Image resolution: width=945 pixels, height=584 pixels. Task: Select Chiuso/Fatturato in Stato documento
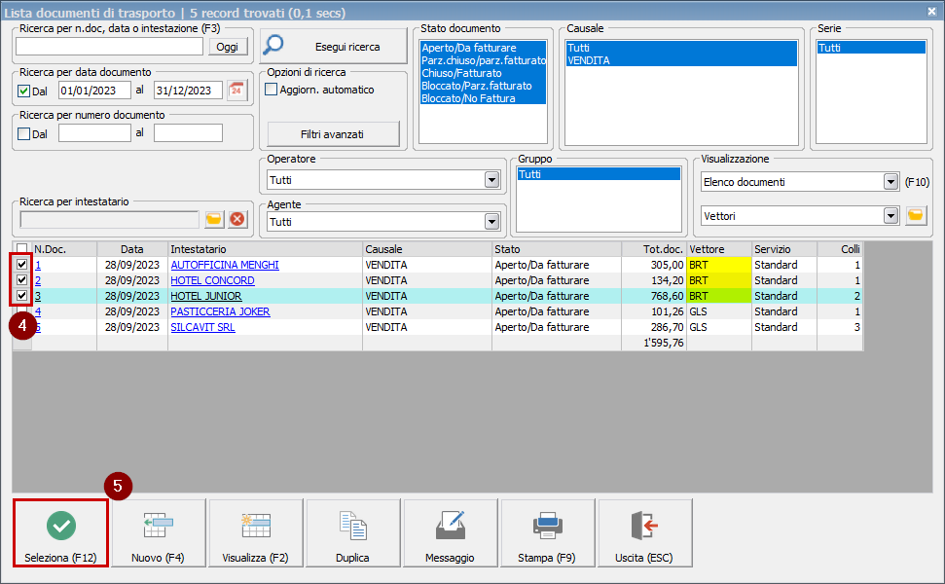tap(483, 73)
